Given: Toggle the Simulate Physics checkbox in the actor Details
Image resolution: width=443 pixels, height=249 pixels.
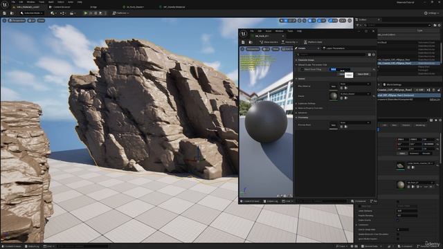Looking at the screenshot, I should pos(398,201).
